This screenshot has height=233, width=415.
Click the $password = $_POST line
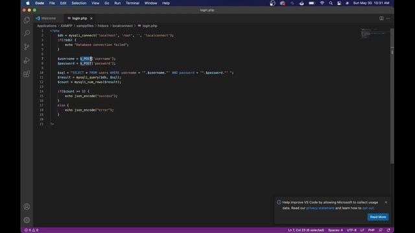(x=86, y=63)
